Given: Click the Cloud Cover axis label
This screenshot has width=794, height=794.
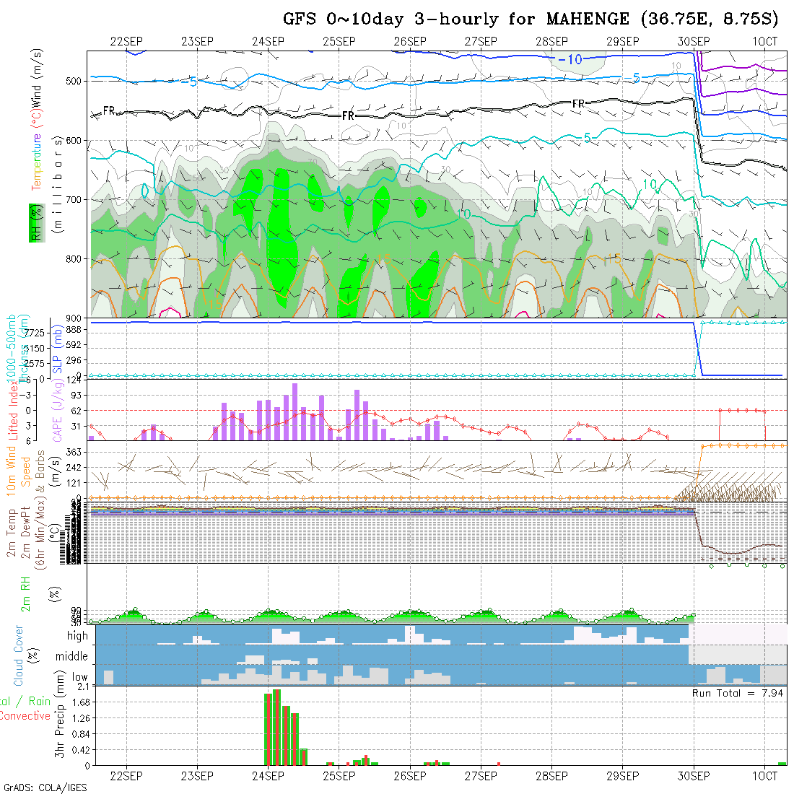Looking at the screenshot, I should click(x=18, y=655).
